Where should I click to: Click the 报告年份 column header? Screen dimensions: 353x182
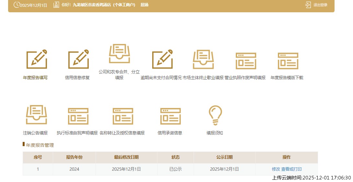[x=74, y=157]
